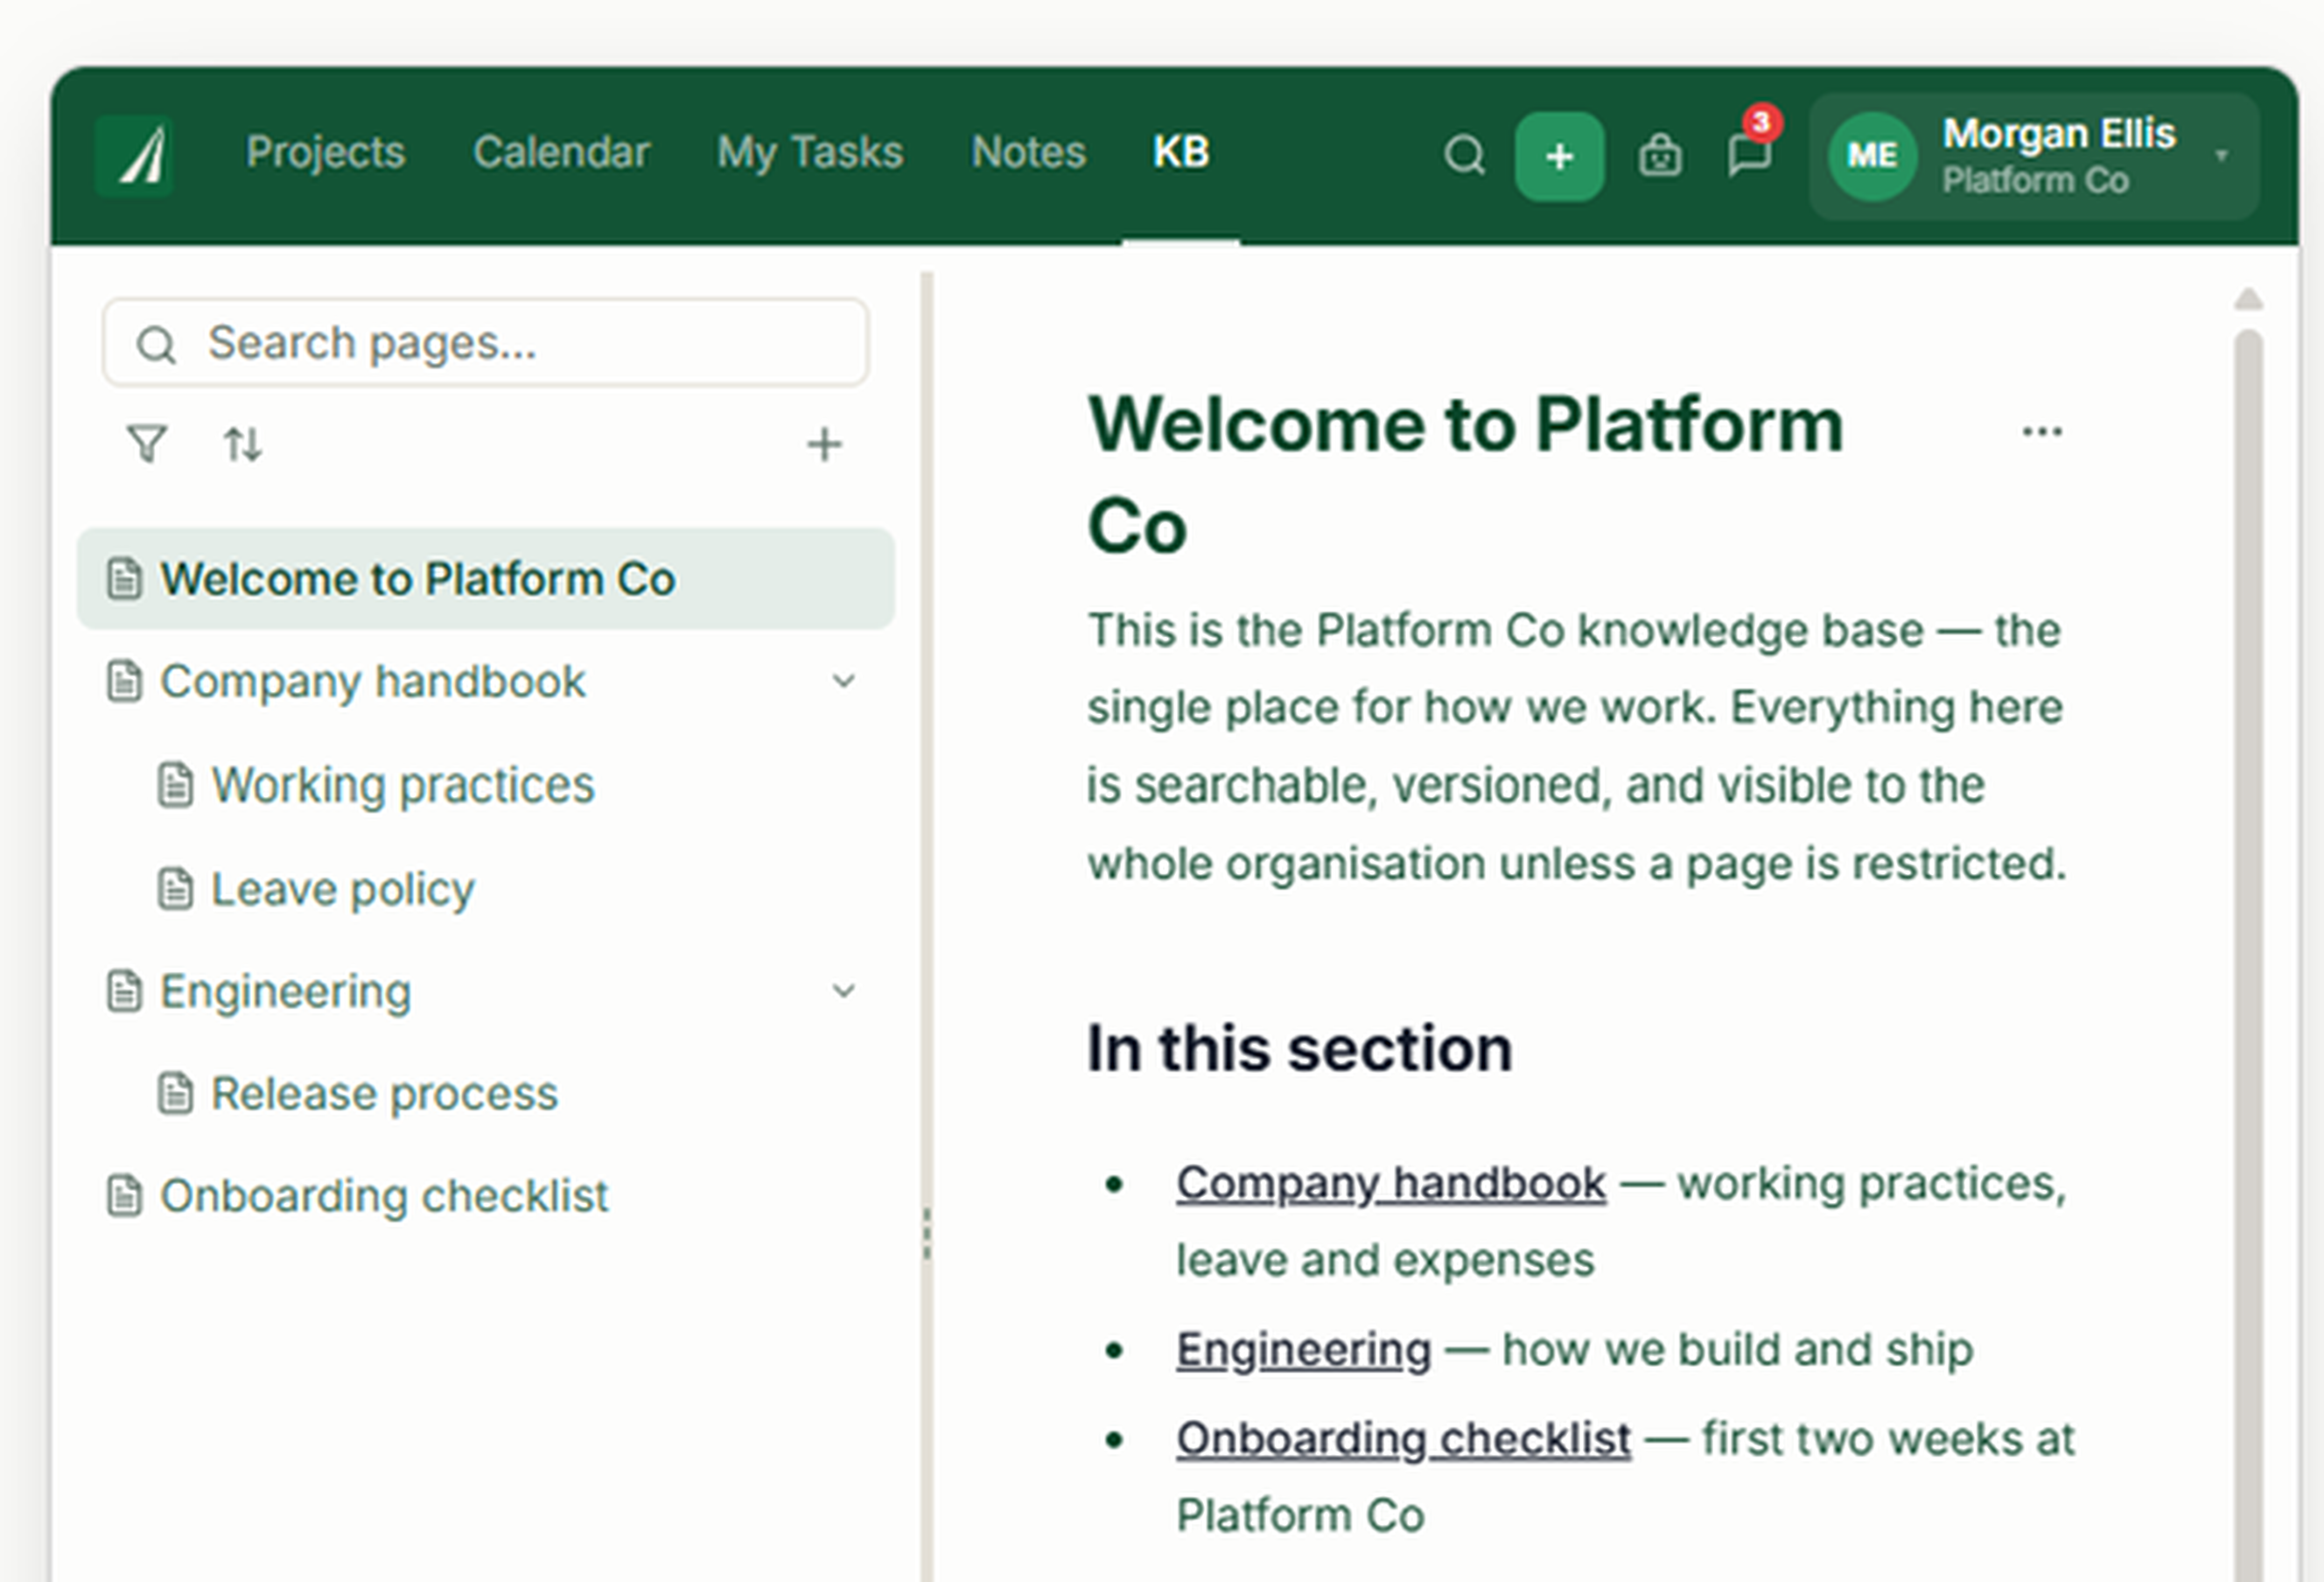
Task: Select the KB tab
Action: pos(1181,153)
